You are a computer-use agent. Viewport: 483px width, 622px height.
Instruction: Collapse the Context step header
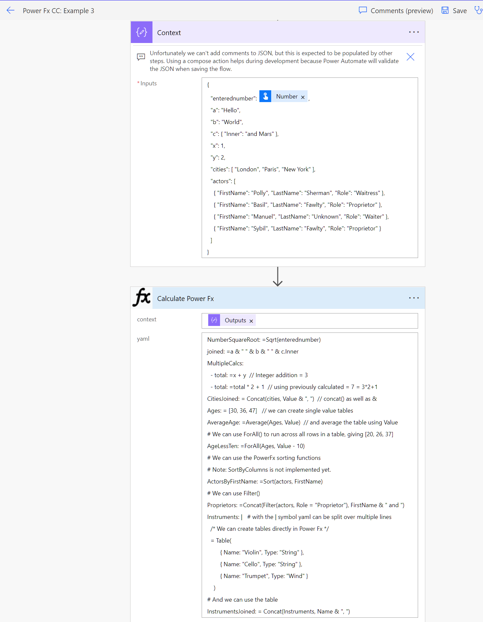point(278,32)
